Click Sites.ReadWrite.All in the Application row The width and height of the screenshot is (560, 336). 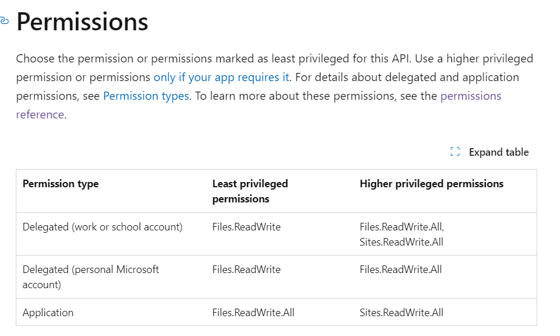[401, 313]
